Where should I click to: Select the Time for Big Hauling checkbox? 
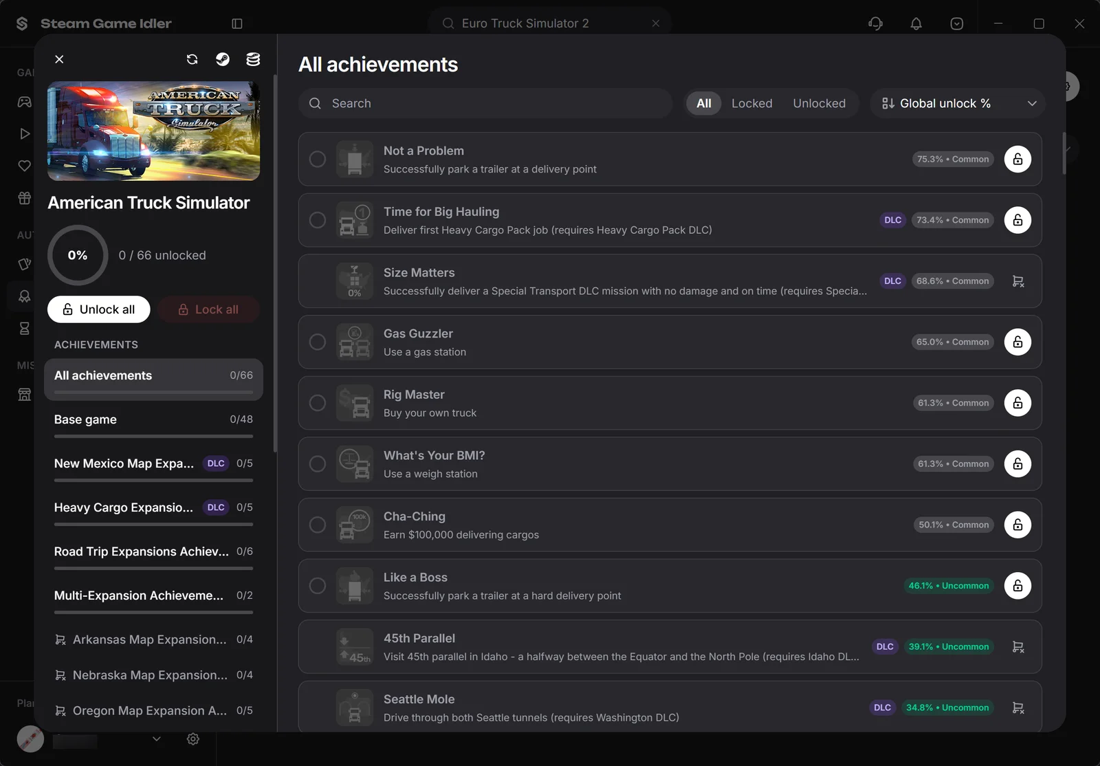pos(318,220)
